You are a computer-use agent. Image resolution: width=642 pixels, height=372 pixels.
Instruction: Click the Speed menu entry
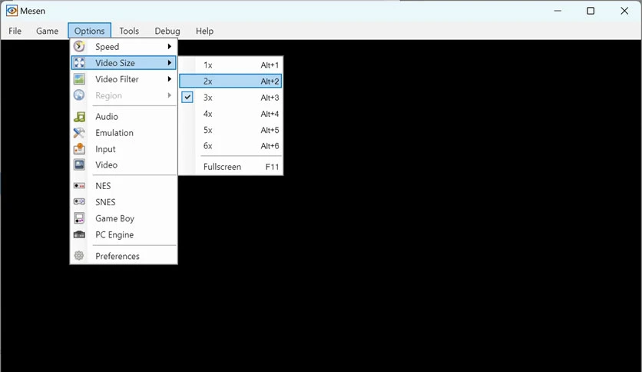pos(124,47)
